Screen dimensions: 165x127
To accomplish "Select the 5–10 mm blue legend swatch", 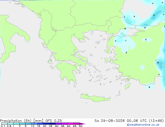I will [28, 124].
